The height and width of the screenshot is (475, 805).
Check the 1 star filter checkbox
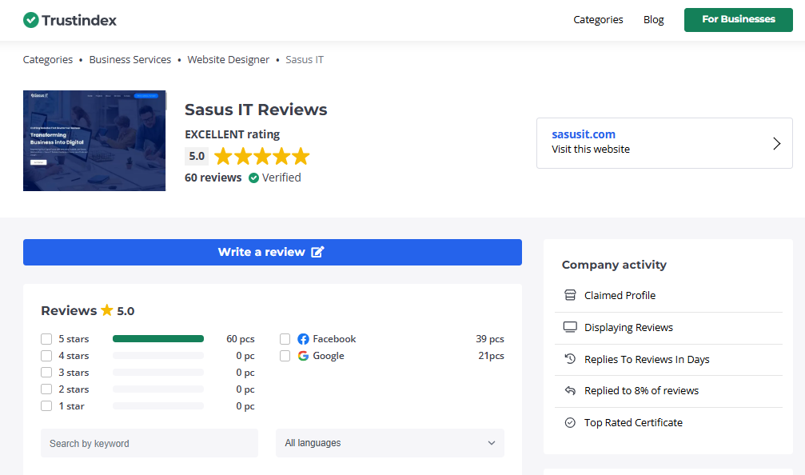(x=46, y=406)
